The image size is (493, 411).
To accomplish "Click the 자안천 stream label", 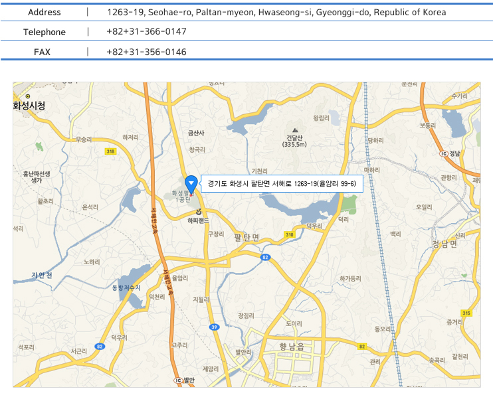I will (42, 276).
